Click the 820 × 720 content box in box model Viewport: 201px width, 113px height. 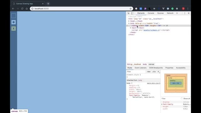click(x=176, y=83)
